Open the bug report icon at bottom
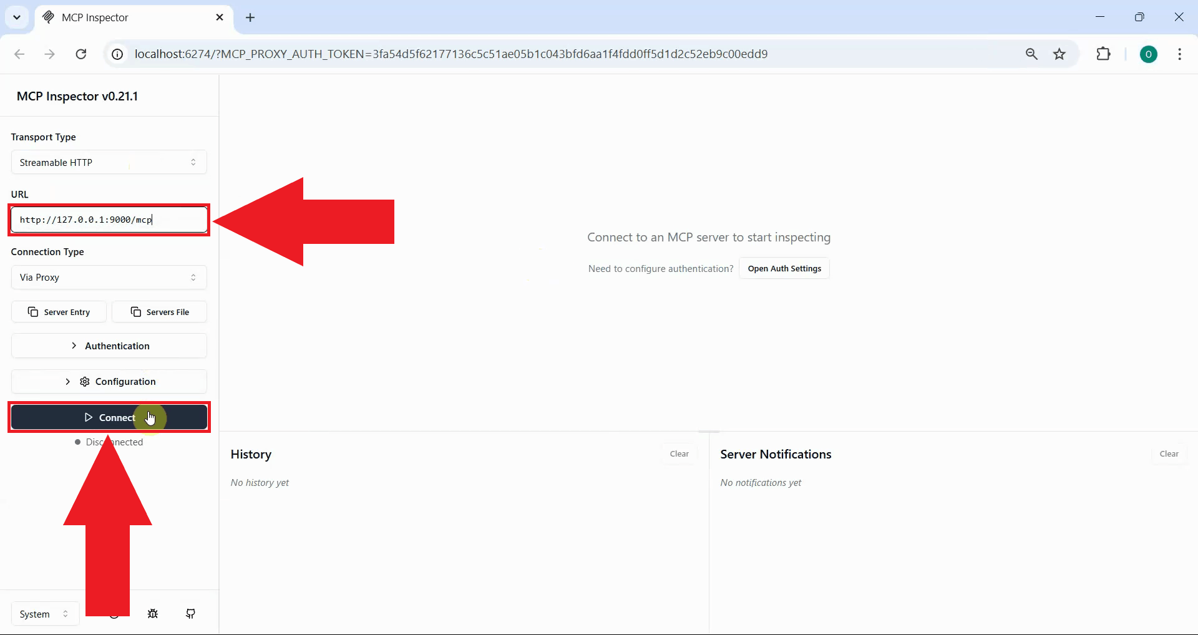 point(153,613)
